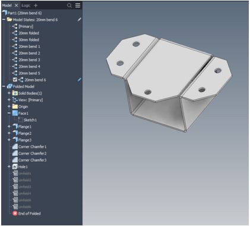Switch to the Logic tab

click(x=26, y=5)
